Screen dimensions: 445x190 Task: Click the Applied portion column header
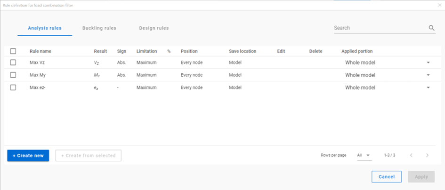pyautogui.click(x=357, y=51)
